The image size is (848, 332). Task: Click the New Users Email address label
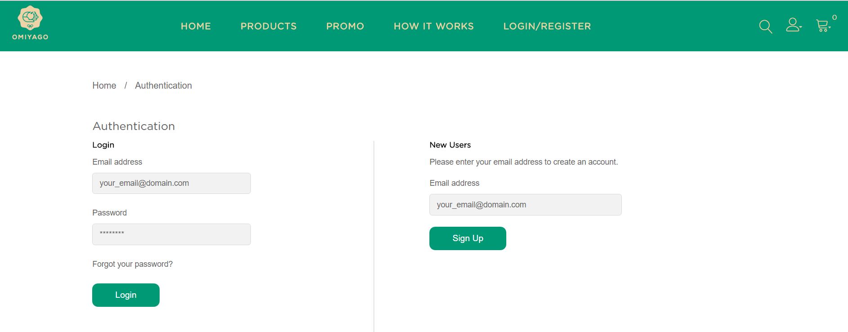454,183
